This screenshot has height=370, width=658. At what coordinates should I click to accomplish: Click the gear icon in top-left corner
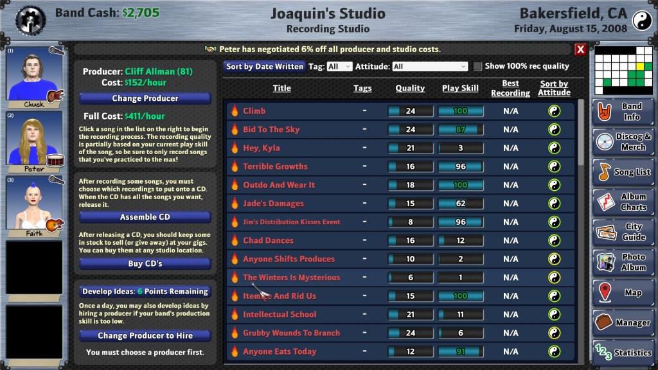[30, 20]
